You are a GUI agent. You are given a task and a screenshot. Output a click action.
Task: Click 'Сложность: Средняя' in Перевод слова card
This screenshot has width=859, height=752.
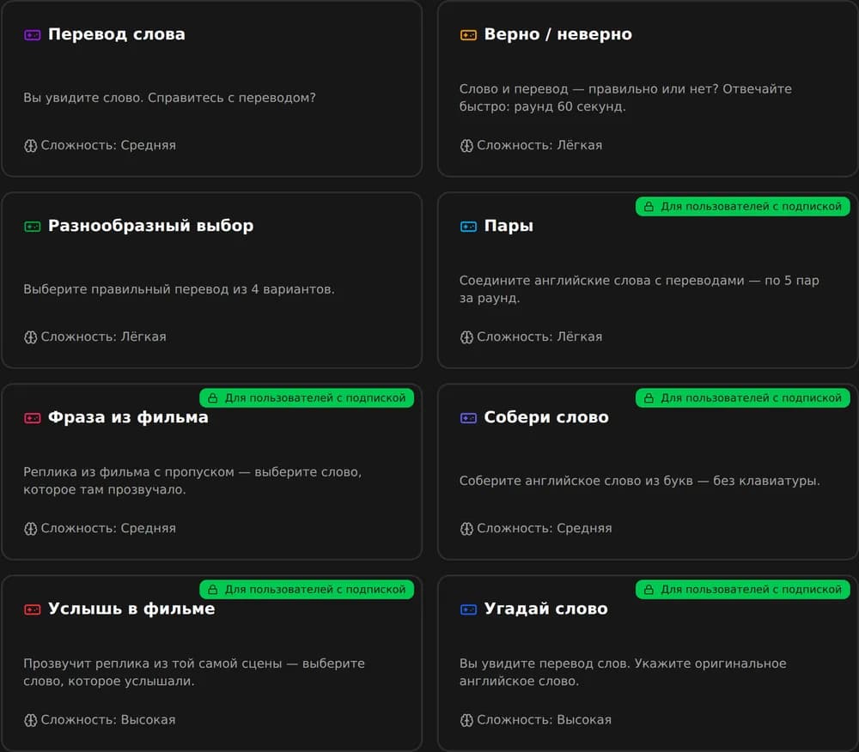108,146
